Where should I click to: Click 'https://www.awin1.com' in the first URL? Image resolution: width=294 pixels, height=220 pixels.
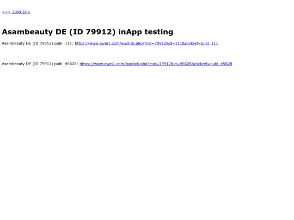[97, 43]
